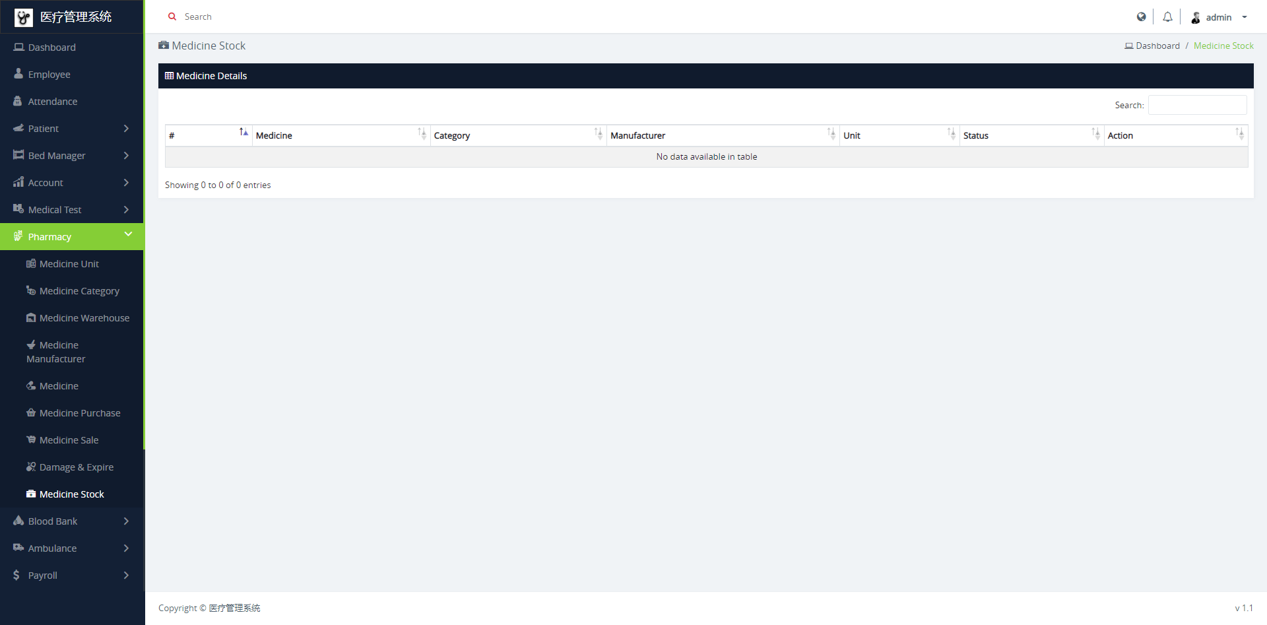
Task: Click the search magnifier icon
Action: point(172,17)
